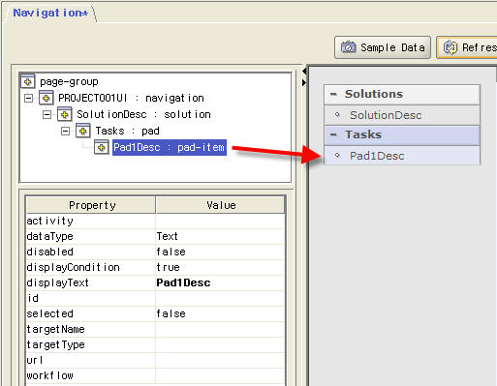Viewport: 497px width, 386px height.
Task: Collapse the Tasks pad tree node
Action: click(66, 131)
